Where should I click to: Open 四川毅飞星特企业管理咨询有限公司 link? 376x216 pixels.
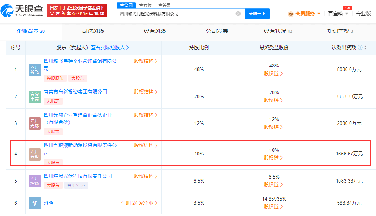coord(80,65)
